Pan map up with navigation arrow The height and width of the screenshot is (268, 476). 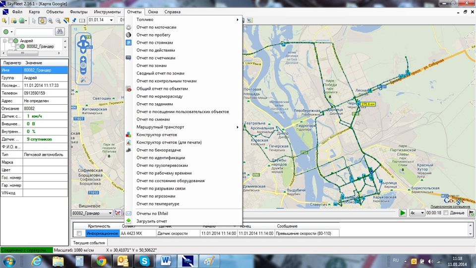[x=83, y=38]
